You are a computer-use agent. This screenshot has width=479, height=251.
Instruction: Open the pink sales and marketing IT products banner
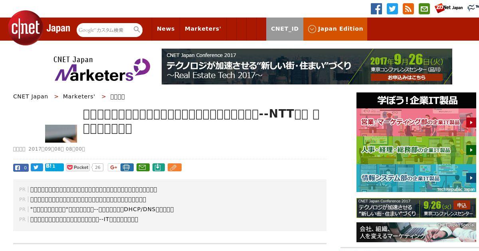coord(416,122)
